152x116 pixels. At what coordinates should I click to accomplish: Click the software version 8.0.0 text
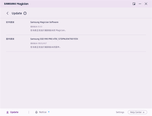[36, 27]
